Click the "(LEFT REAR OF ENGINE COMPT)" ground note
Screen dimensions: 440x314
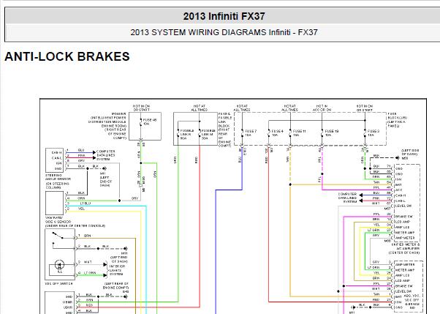(115, 285)
